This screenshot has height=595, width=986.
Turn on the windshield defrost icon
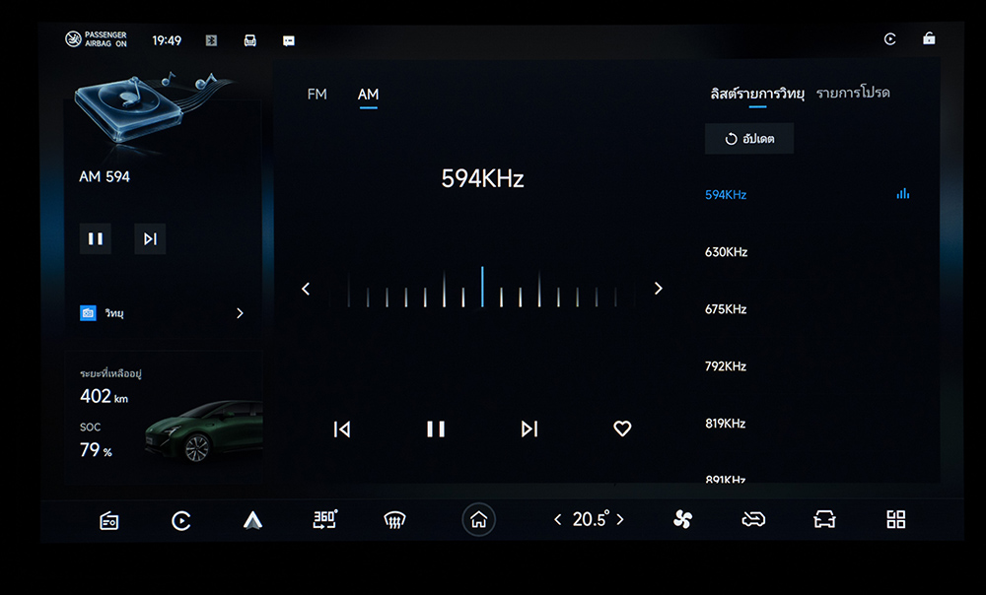[x=395, y=520]
